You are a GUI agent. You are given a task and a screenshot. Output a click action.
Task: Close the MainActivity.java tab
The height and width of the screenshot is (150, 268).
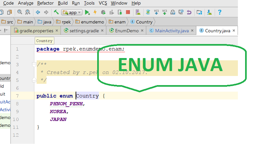coord(192,30)
